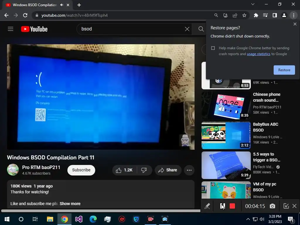300x225 pixels.
Task: Open tab search chevron in title bar
Action: tap(253, 4)
